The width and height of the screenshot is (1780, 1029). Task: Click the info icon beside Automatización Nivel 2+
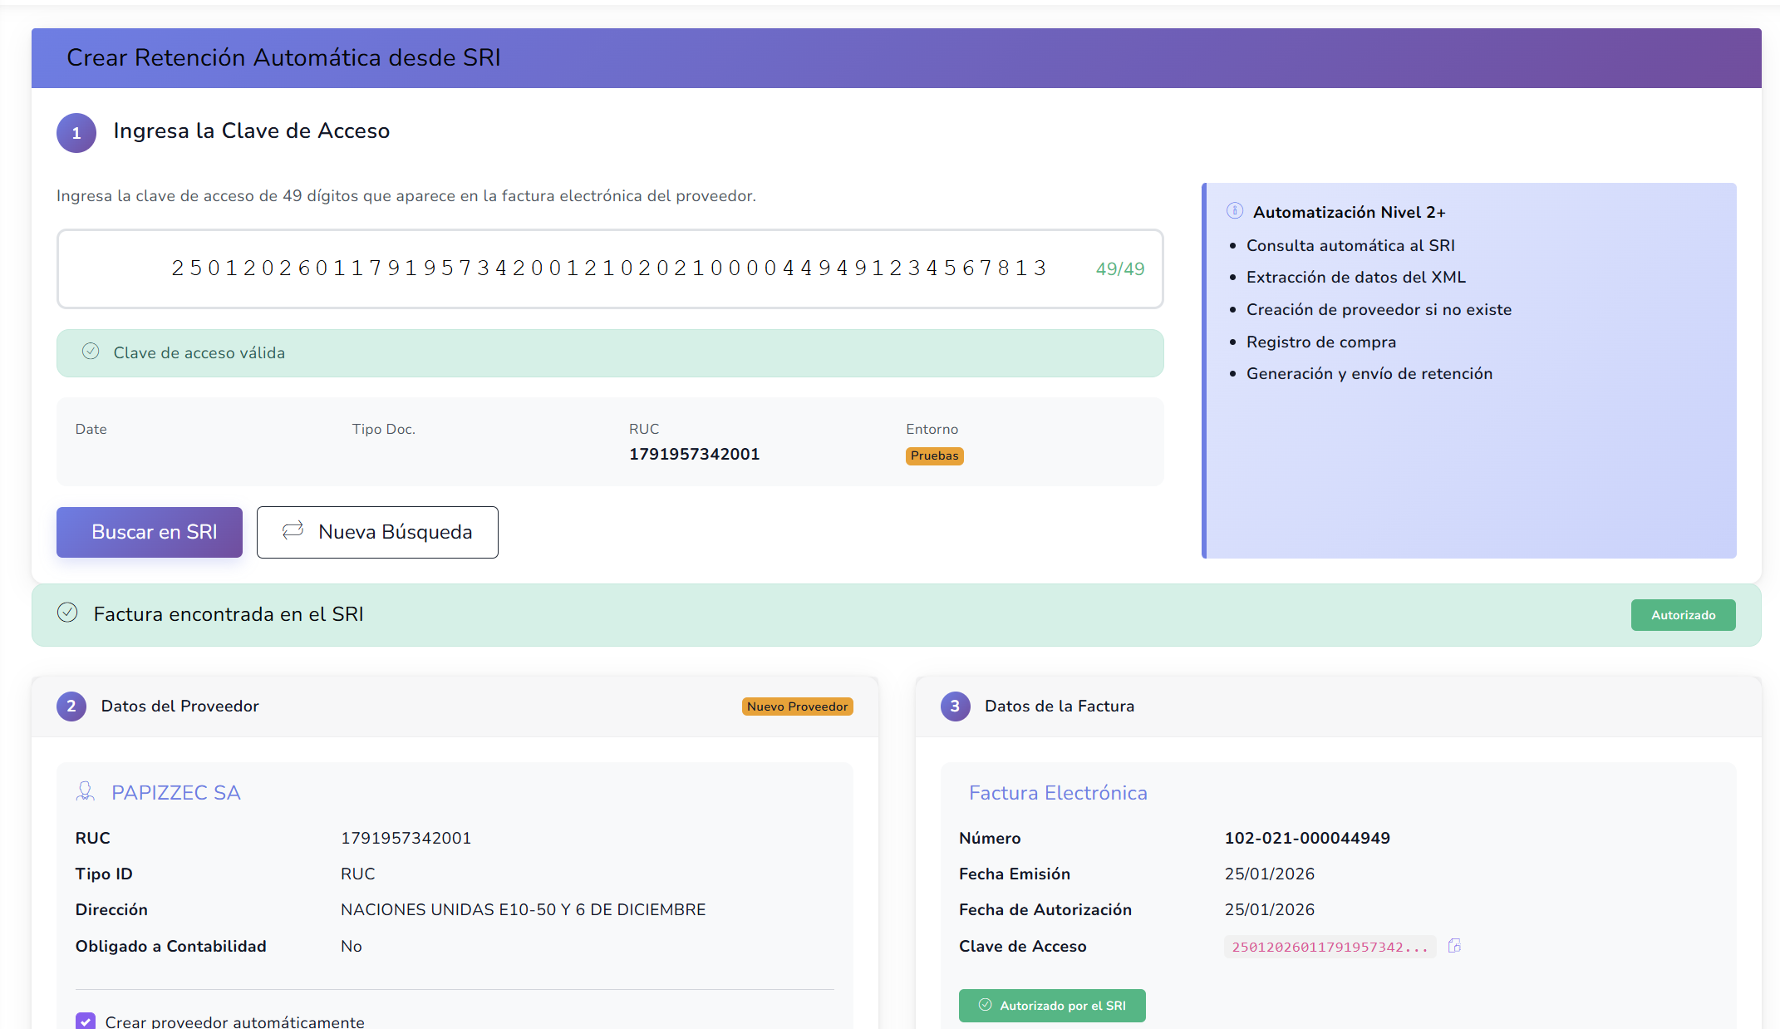(x=1235, y=211)
